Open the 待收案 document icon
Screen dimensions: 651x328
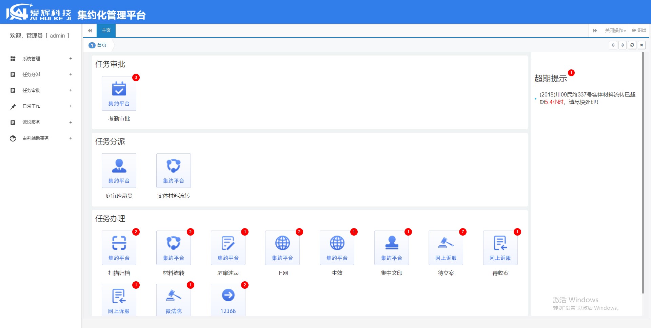click(500, 248)
